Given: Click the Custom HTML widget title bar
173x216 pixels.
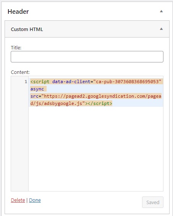Looking at the screenshot, I should pyautogui.click(x=87, y=29).
